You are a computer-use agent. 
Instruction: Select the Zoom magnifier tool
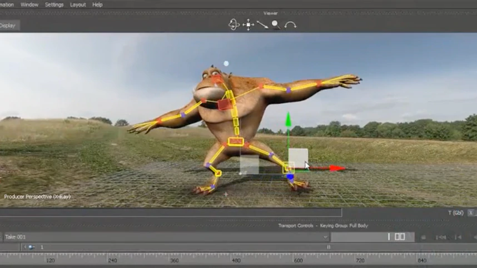point(276,24)
